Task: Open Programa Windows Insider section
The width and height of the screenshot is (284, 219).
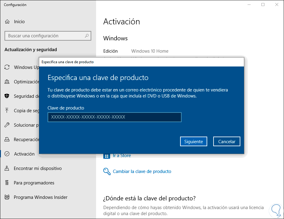Action: pos(41,197)
